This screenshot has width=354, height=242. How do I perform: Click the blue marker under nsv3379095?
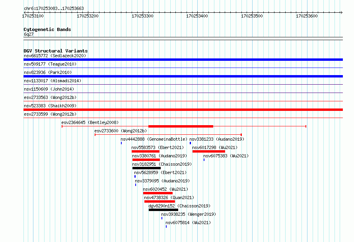tap(136, 185)
